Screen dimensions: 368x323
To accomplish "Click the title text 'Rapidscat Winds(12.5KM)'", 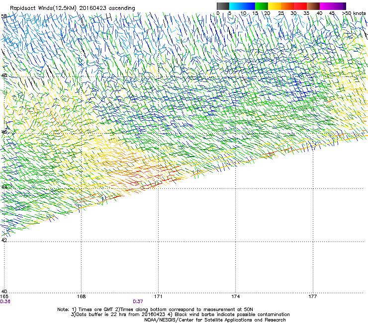I will 43,8.
